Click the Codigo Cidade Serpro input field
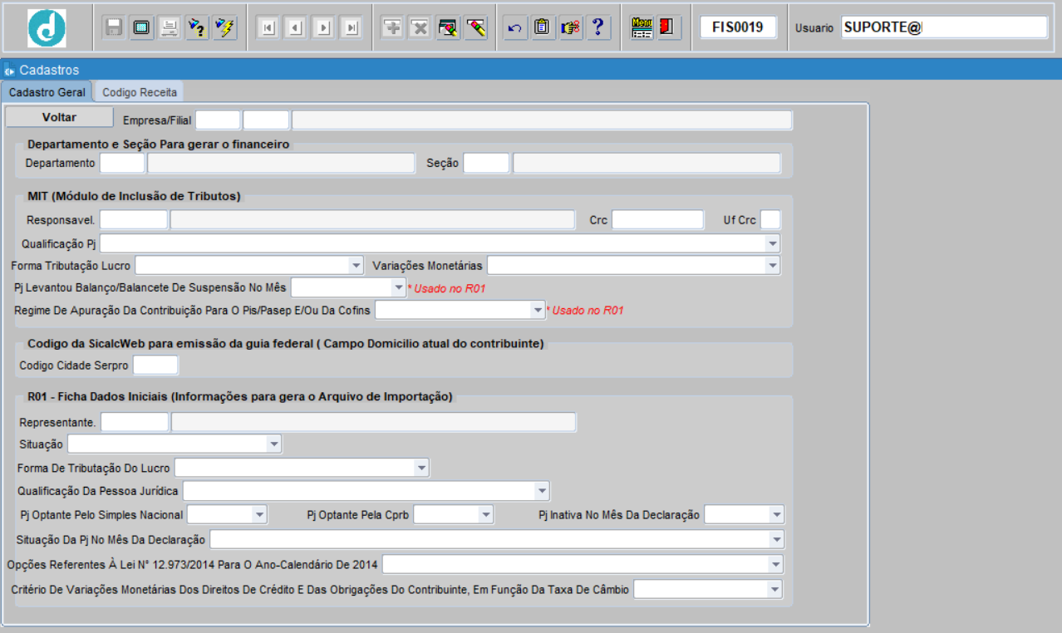This screenshot has height=633, width=1062. pos(155,365)
